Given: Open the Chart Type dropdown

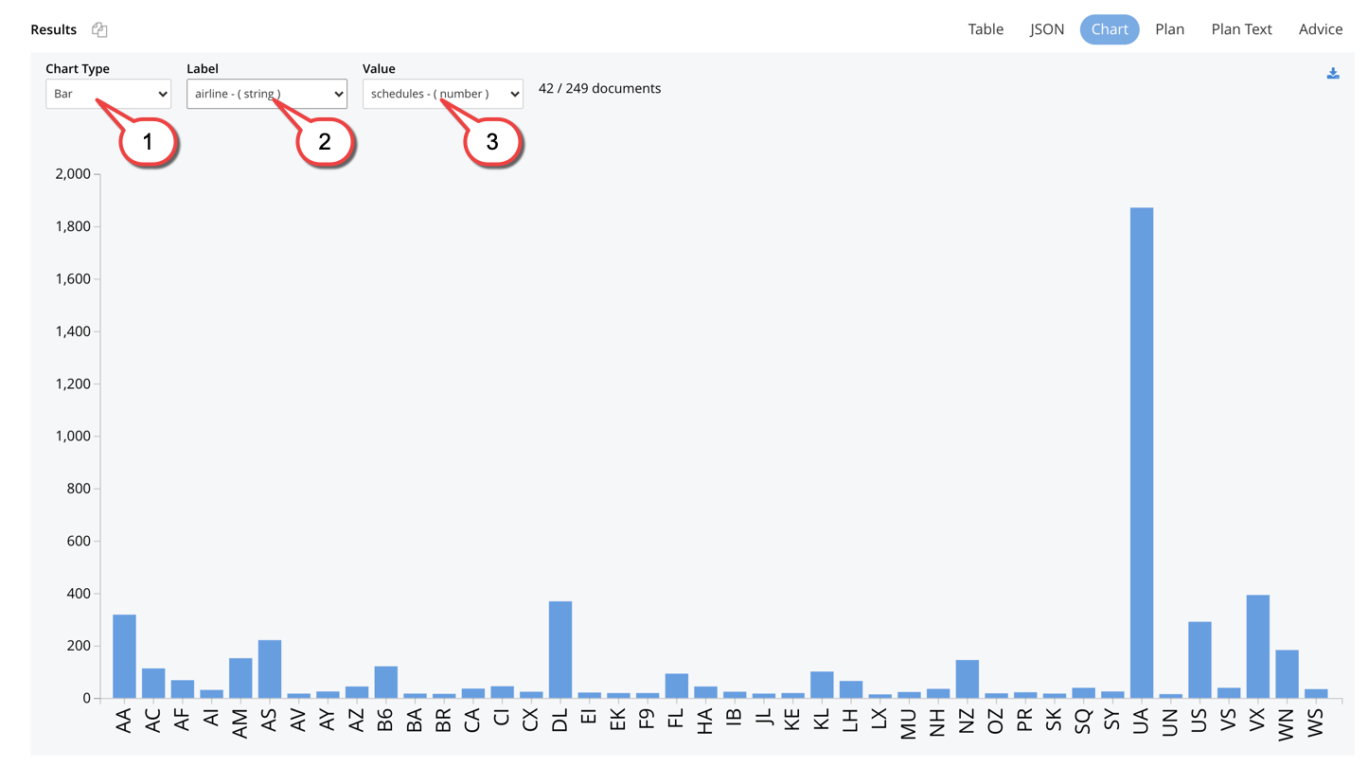Looking at the screenshot, I should tap(107, 94).
